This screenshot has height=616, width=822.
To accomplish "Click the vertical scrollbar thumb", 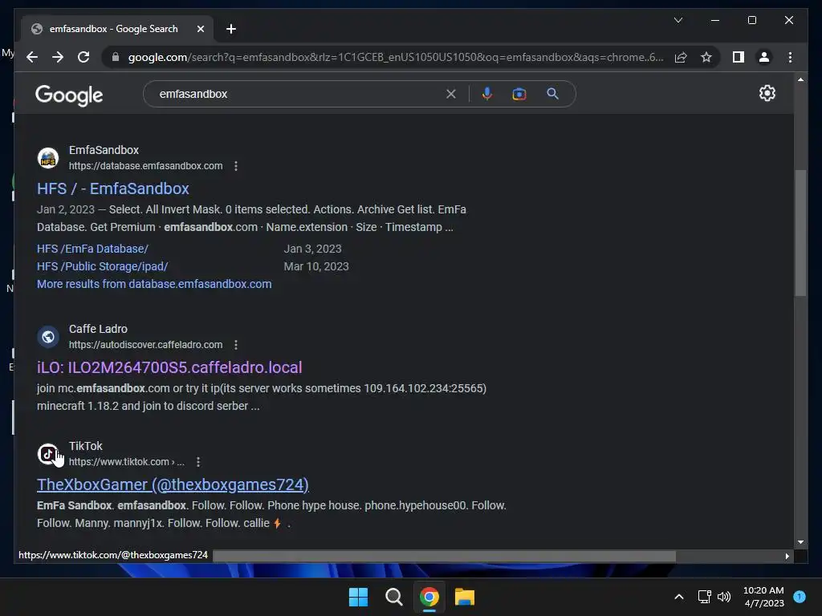I will coord(800,233).
